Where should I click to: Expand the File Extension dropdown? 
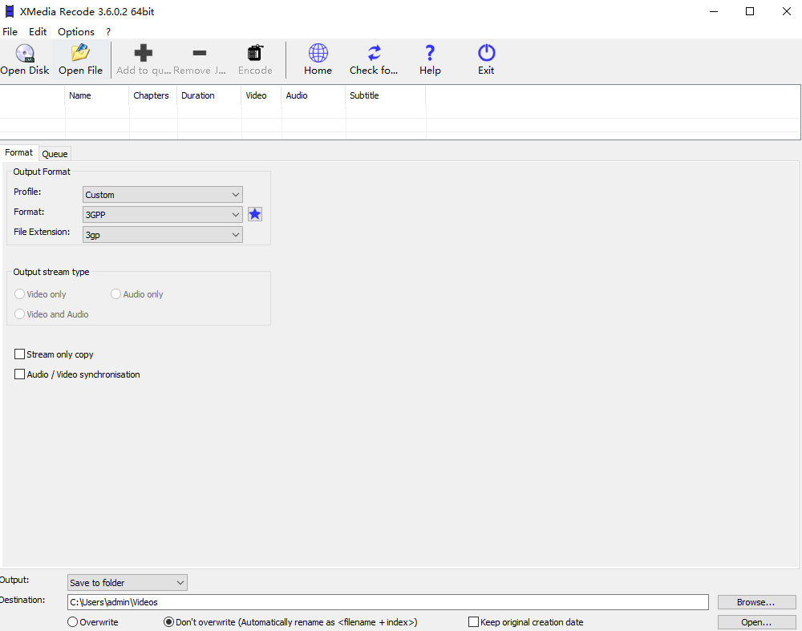[162, 234]
